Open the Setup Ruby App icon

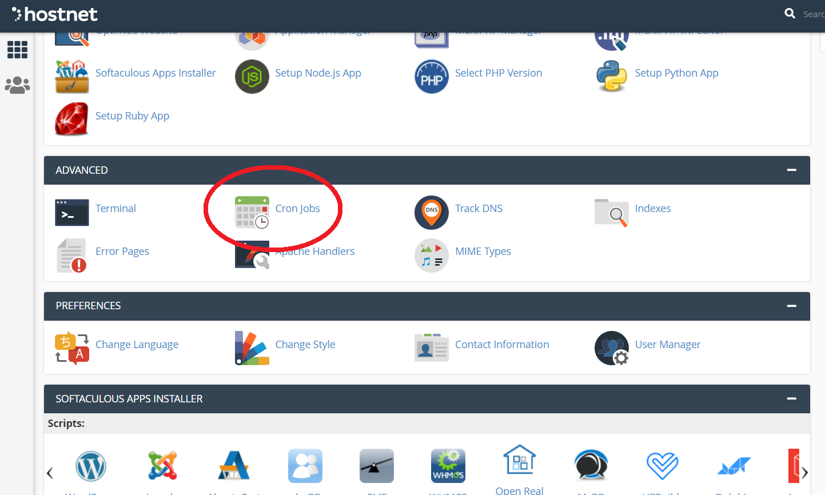point(72,119)
